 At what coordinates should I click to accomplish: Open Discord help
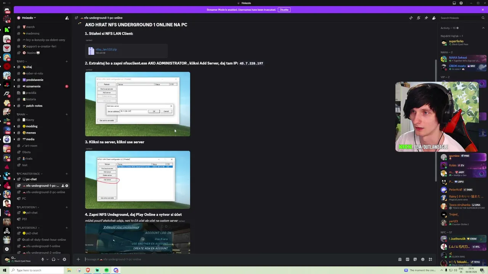461,3
